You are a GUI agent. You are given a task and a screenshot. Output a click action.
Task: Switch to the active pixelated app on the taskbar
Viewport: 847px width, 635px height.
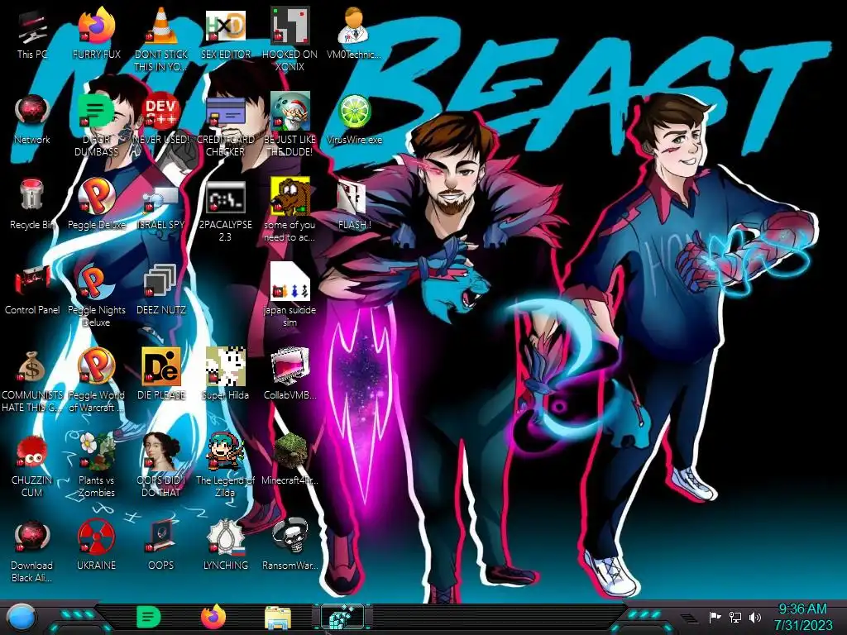342,618
